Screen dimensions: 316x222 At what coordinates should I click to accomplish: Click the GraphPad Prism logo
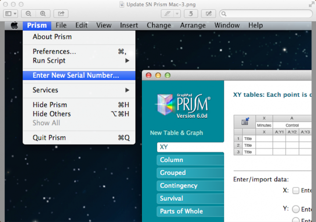coord(183,106)
